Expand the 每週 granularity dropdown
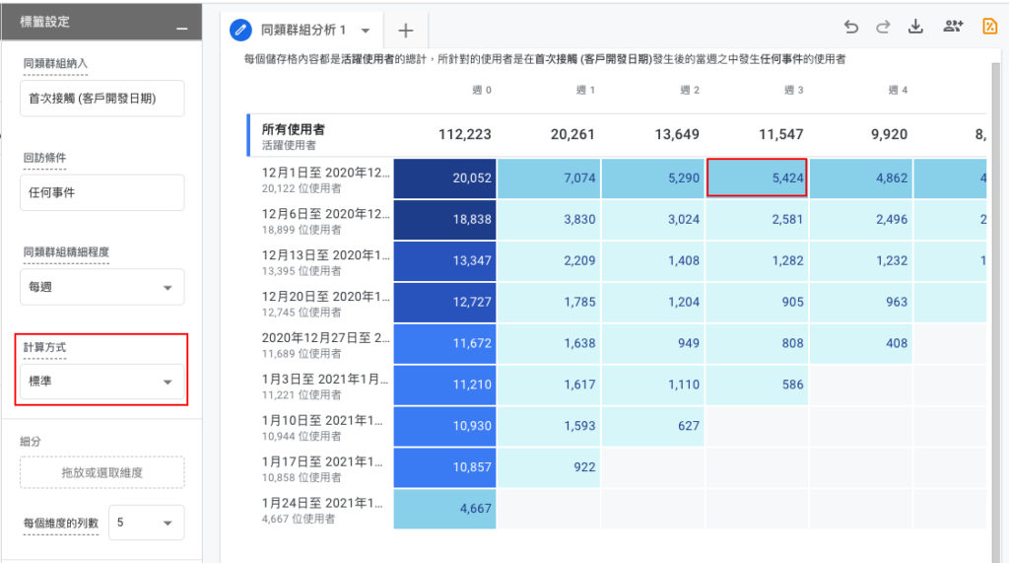The image size is (1009, 563). pos(101,287)
